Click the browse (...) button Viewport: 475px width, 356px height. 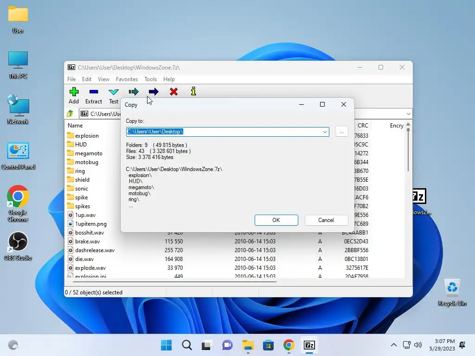point(341,132)
